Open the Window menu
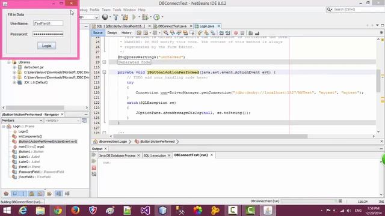Image resolution: width=385 pixels, height=216 pixels. click(x=129, y=10)
